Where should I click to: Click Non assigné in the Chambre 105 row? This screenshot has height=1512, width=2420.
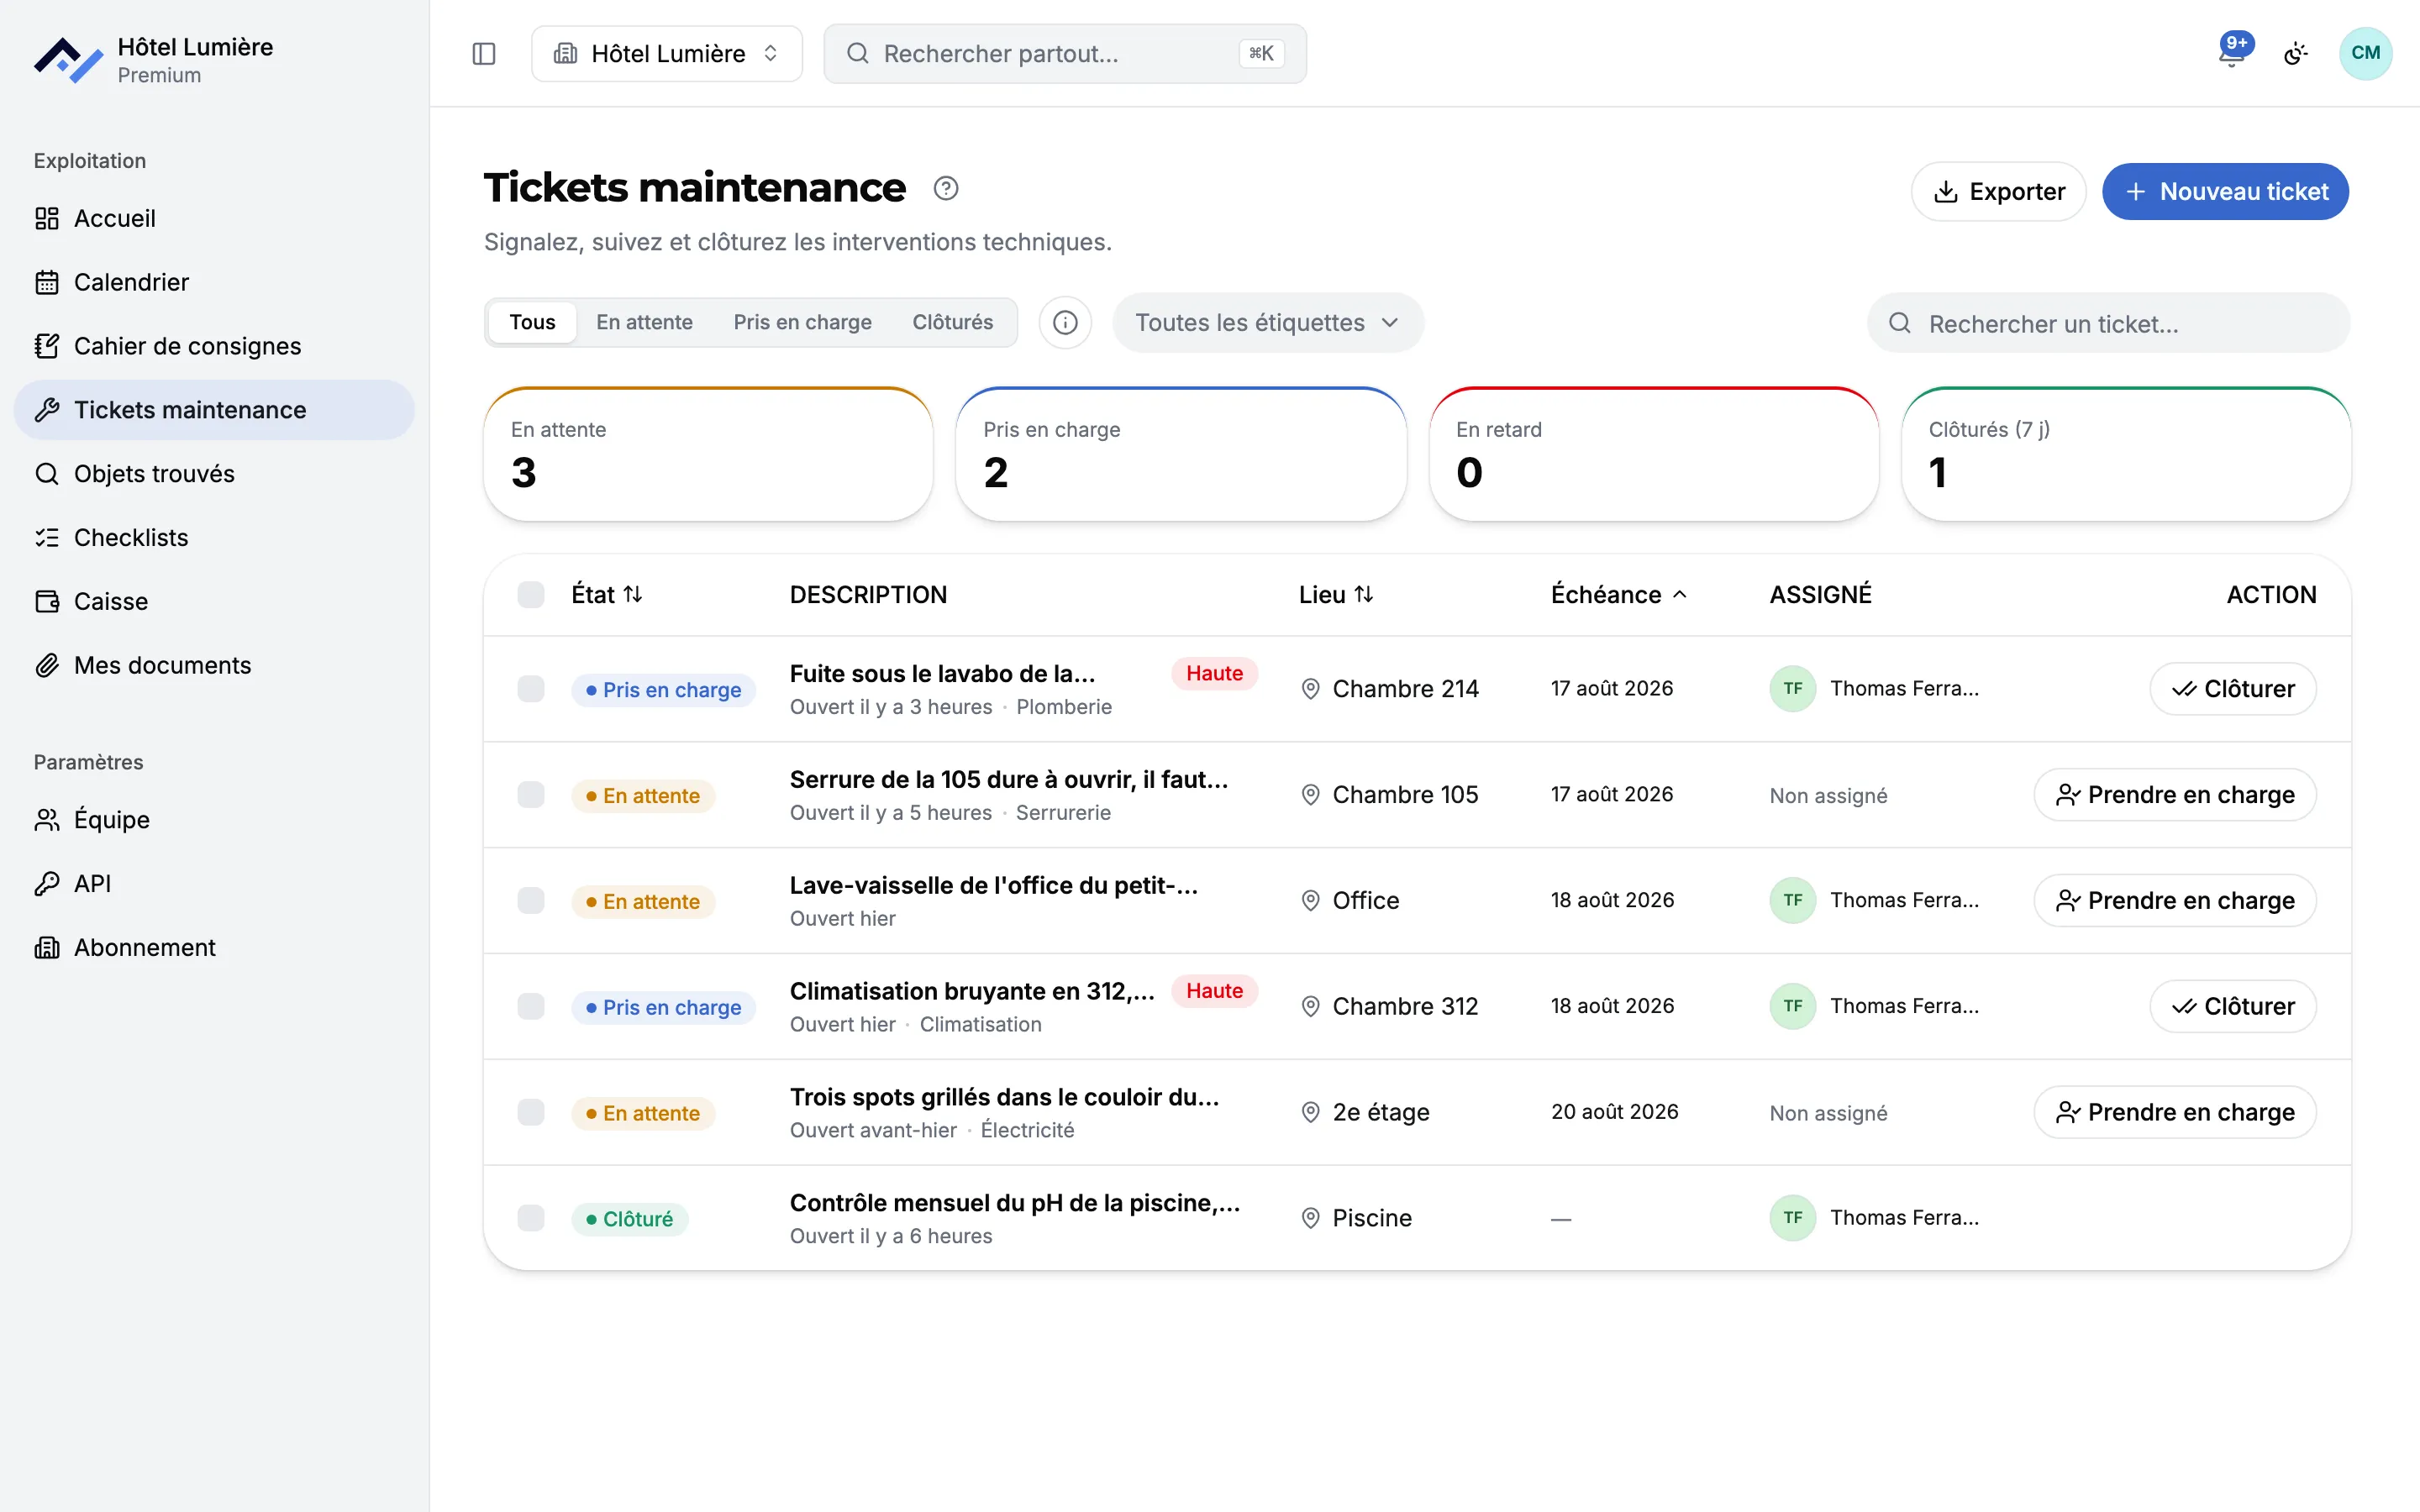pos(1828,796)
